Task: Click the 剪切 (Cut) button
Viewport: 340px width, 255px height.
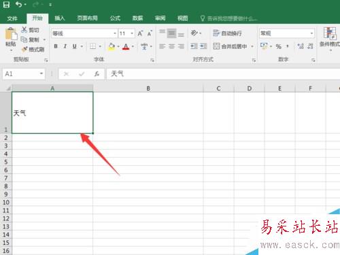Action: click(30, 30)
